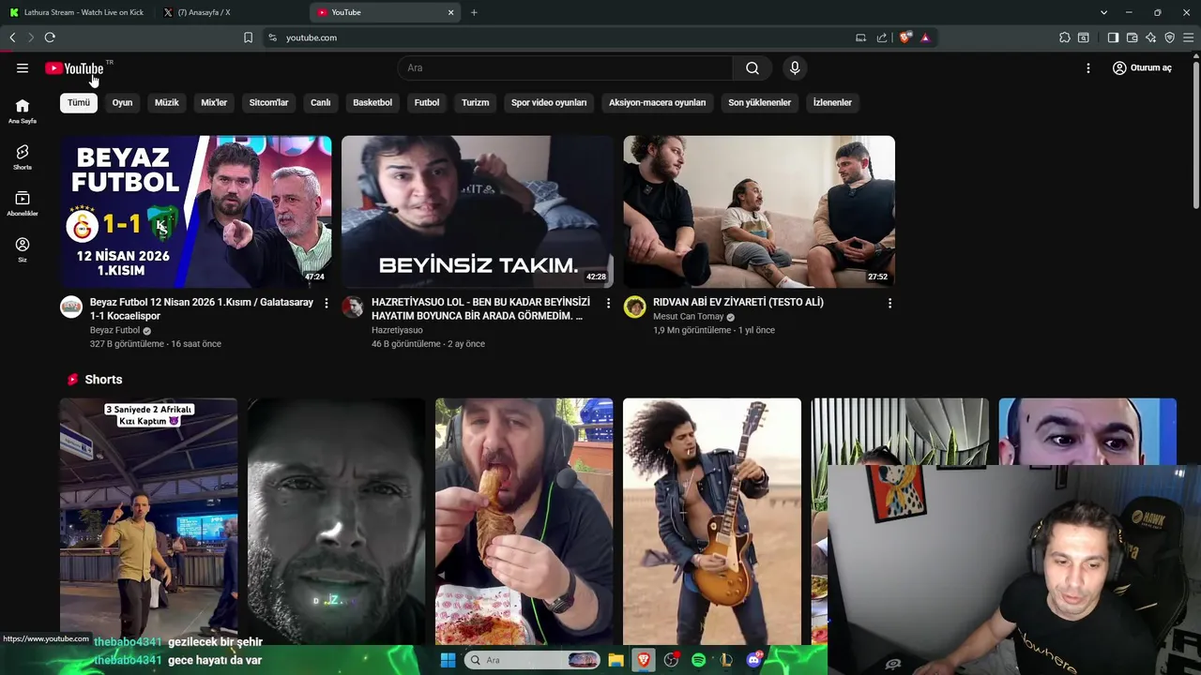Image resolution: width=1201 pixels, height=675 pixels.
Task: Click the Oturum aç sign-in button
Action: pos(1142,67)
